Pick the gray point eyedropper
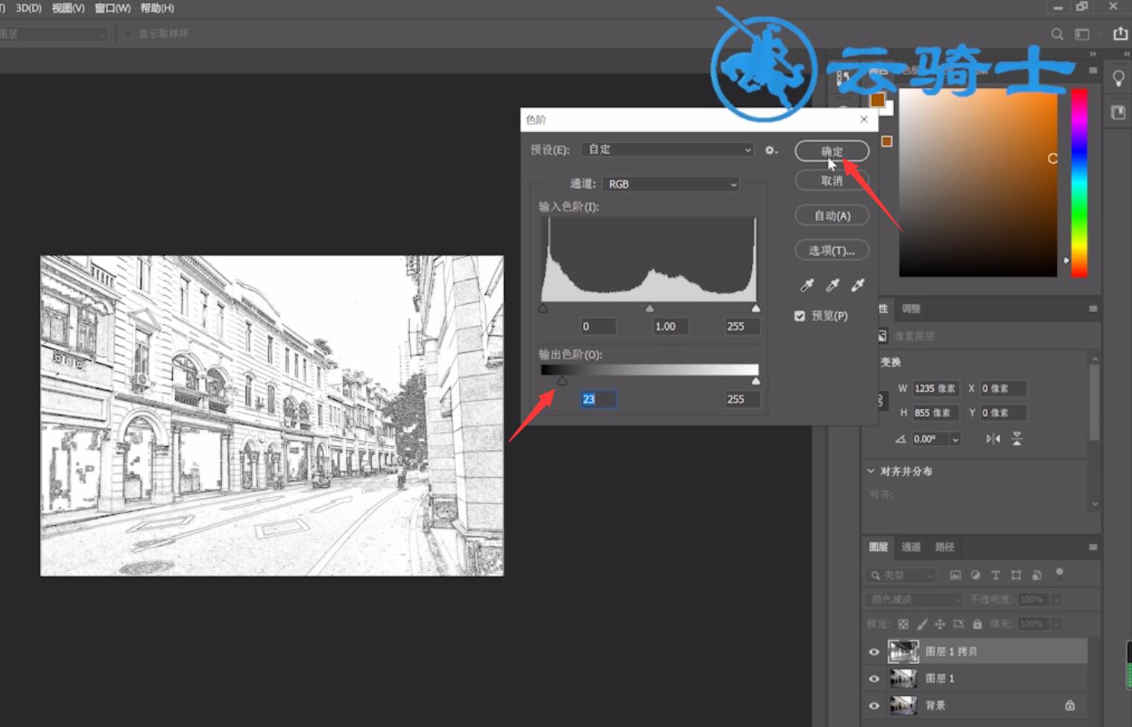 [832, 285]
